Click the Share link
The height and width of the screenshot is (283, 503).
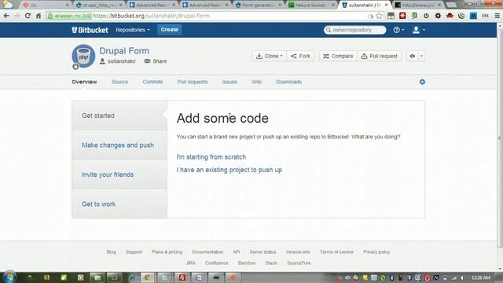(156, 61)
